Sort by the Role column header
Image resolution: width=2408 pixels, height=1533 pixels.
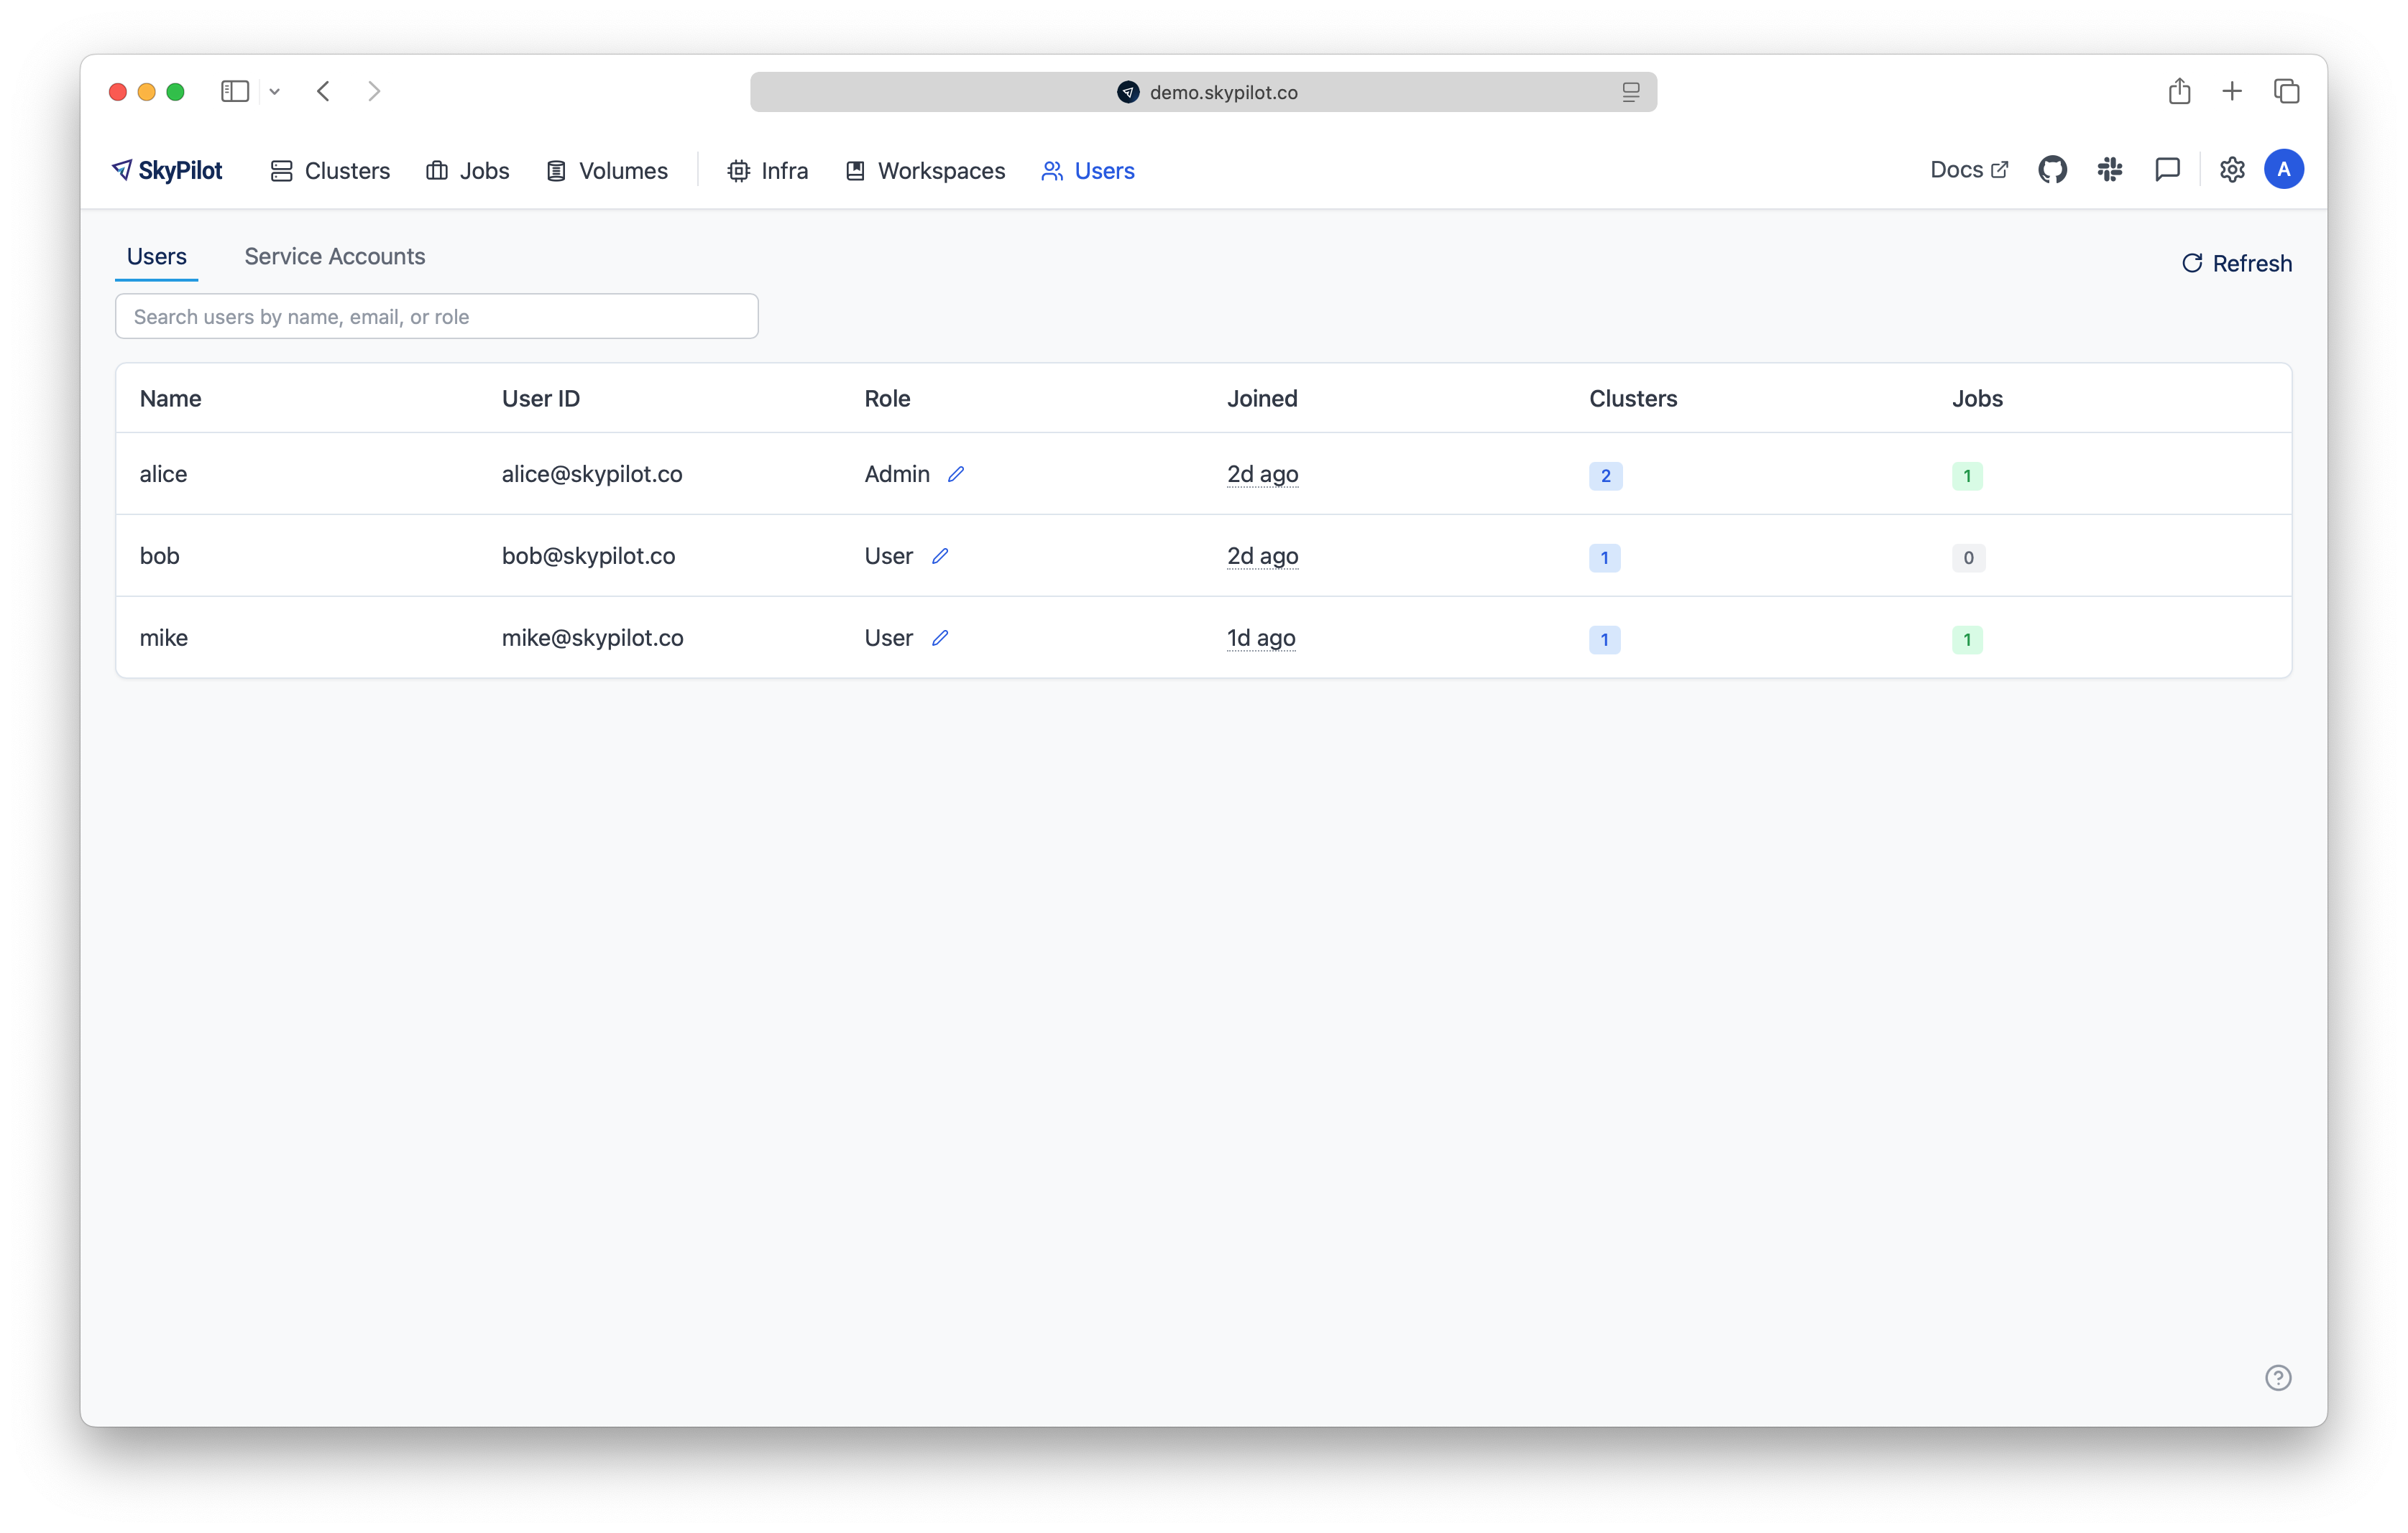tap(888, 399)
